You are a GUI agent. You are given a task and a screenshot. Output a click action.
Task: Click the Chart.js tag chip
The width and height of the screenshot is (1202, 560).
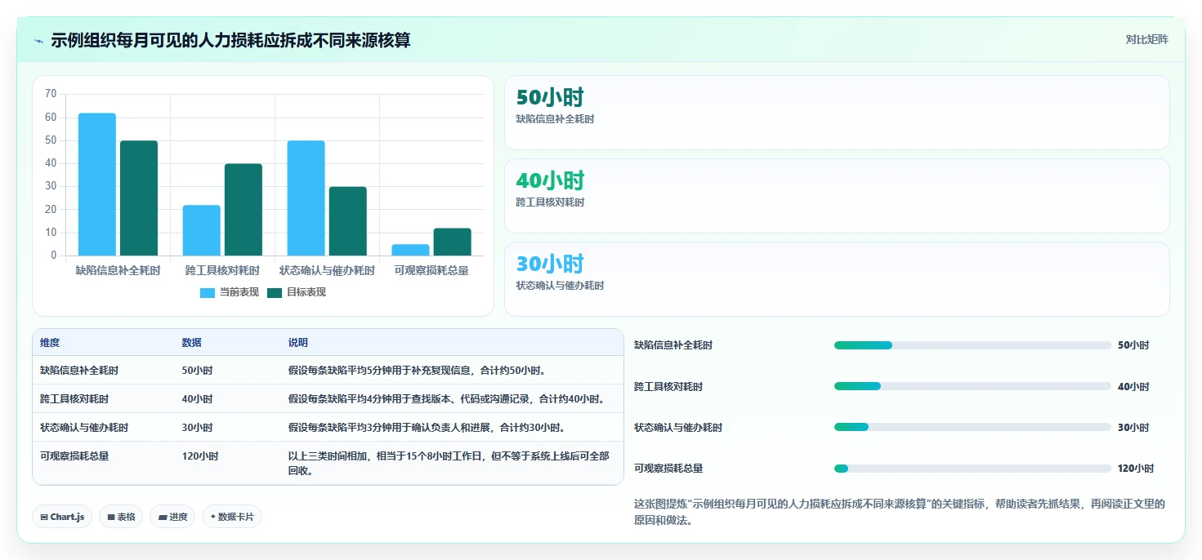[62, 517]
